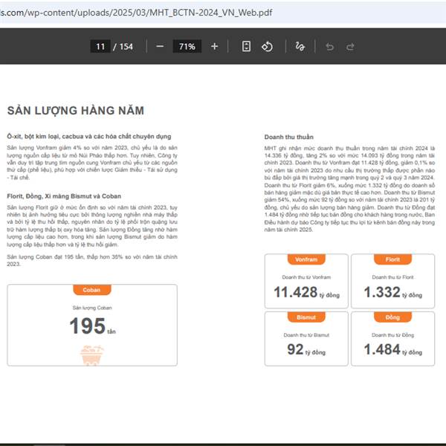Click the heading 'SẢN LƯỢNG HÀNG NĂM'
Viewport: 446px width, 446px height.
click(76, 110)
